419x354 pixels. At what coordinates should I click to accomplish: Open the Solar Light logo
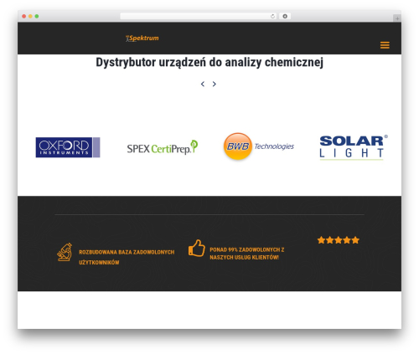(x=353, y=147)
